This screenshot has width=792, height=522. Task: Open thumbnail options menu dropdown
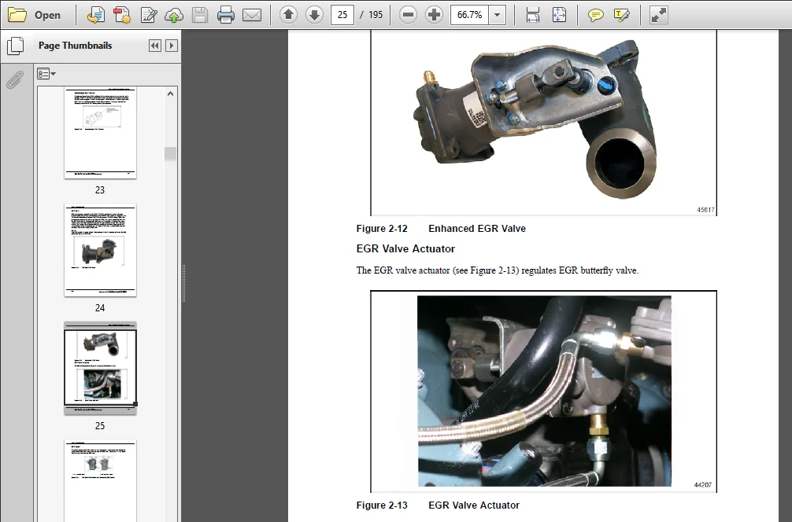pos(46,74)
